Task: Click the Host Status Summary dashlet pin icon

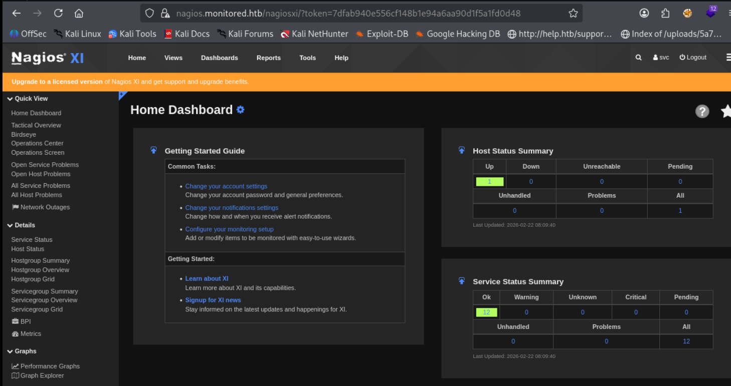Action: (462, 150)
